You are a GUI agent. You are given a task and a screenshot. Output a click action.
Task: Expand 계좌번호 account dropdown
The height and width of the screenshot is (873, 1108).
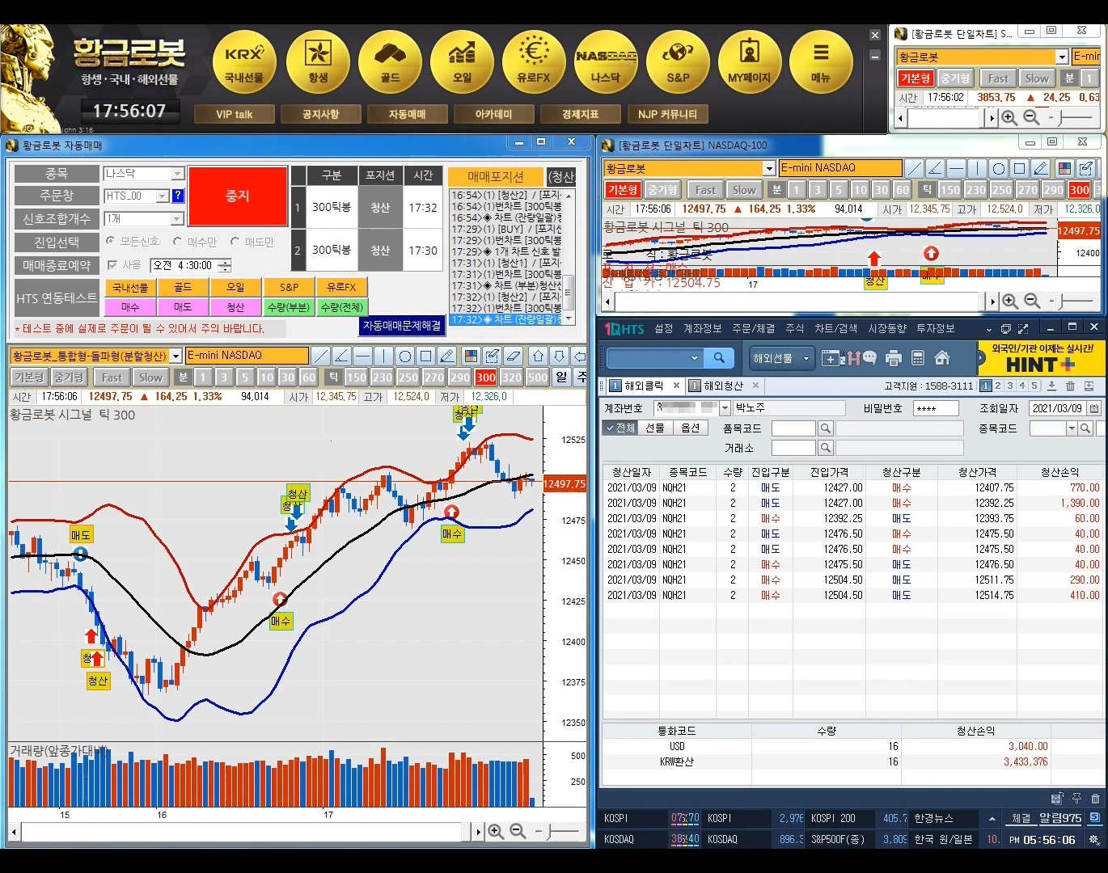tap(725, 408)
